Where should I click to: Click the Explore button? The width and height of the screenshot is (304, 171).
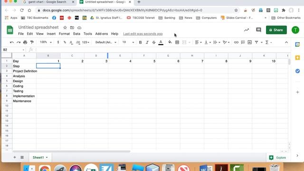[277, 158]
